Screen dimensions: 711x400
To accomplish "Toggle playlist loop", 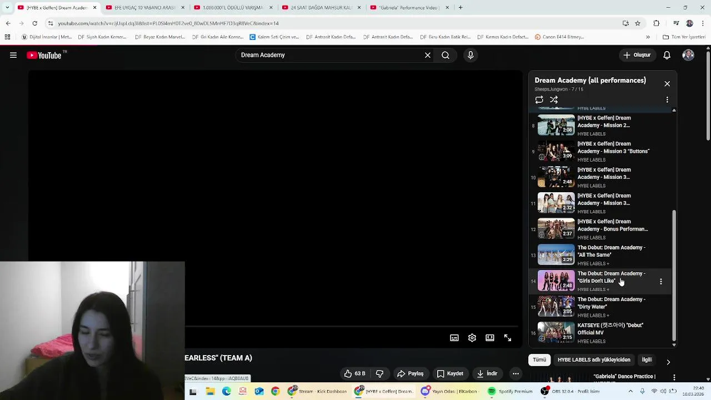I will tap(539, 100).
